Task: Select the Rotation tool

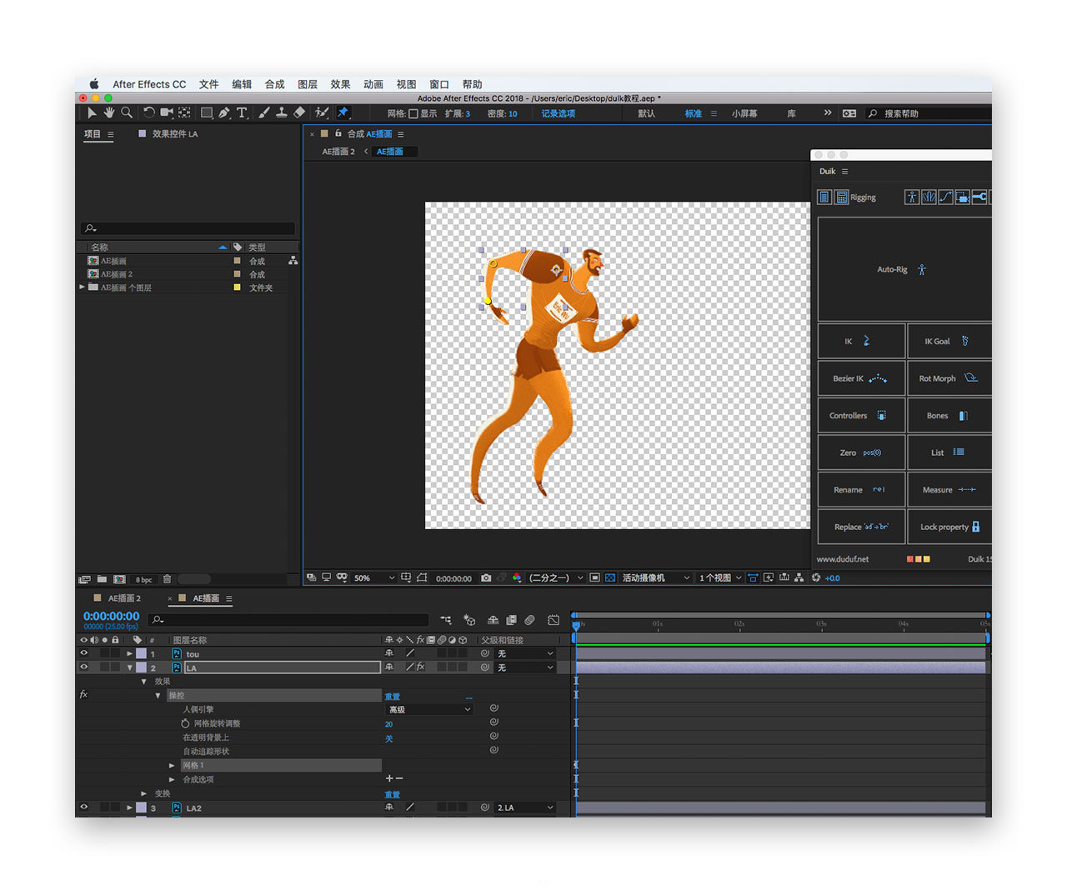Action: (148, 112)
